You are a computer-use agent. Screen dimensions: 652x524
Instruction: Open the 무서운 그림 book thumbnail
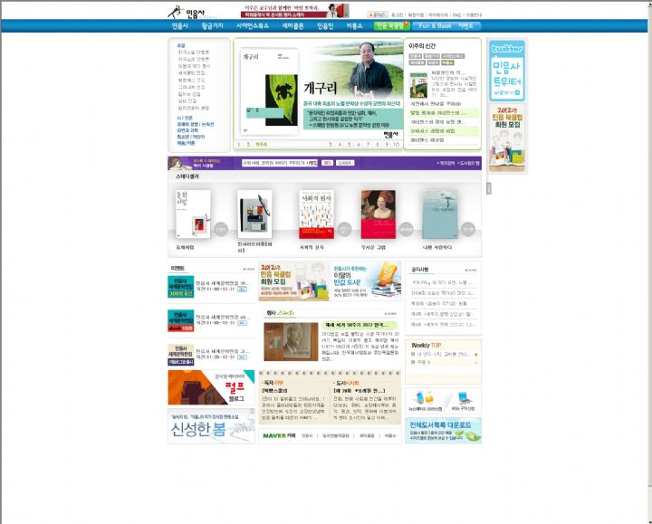(378, 214)
